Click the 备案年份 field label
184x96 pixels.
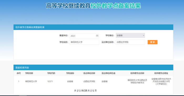64,36
